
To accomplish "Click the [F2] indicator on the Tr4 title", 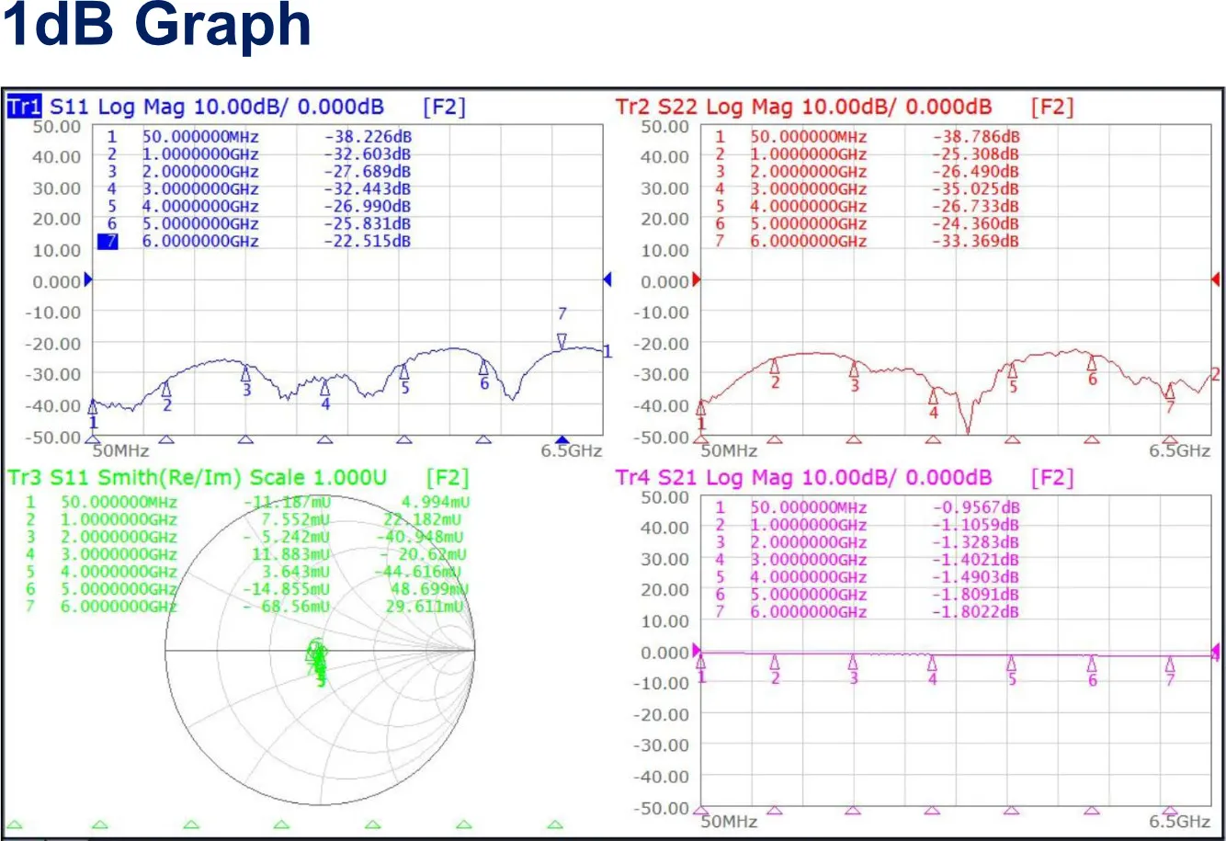I will [1052, 478].
